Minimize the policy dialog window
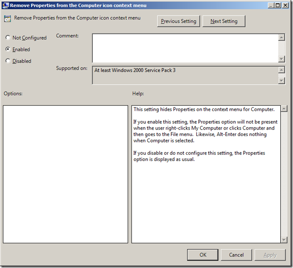 pos(271,5)
